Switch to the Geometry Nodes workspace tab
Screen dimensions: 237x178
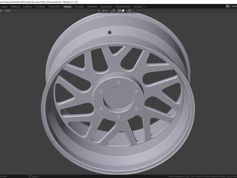point(123,7)
